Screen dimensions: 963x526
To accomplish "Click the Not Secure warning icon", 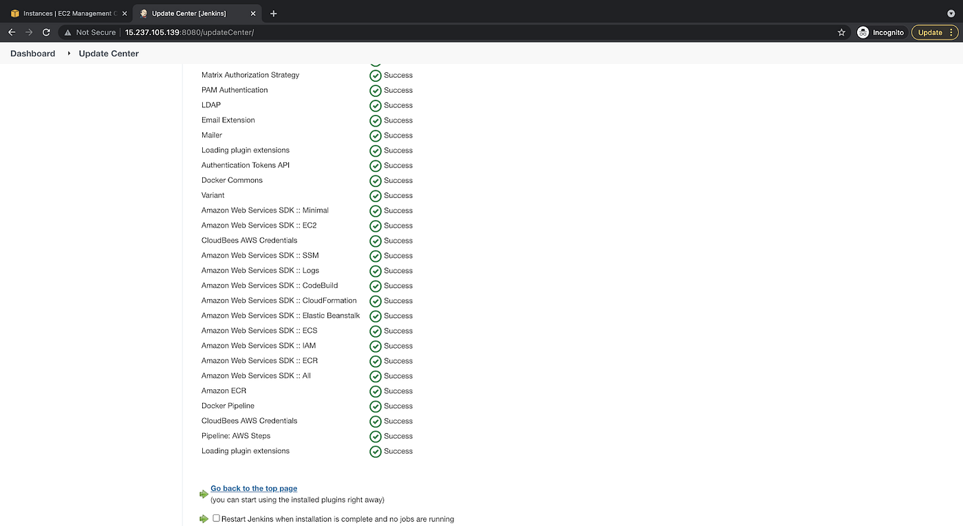I will click(x=67, y=32).
